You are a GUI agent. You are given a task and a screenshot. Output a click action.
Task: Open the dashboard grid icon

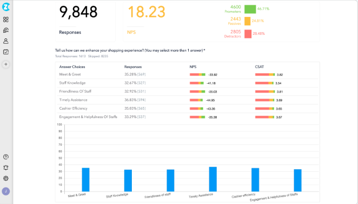point(6,20)
